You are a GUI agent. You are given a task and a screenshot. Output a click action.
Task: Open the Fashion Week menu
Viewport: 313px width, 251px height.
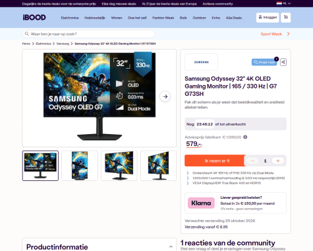(x=163, y=18)
